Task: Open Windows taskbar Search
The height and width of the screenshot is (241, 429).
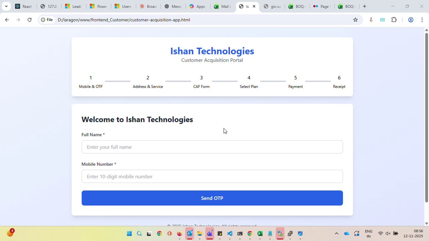Action: click(139, 234)
